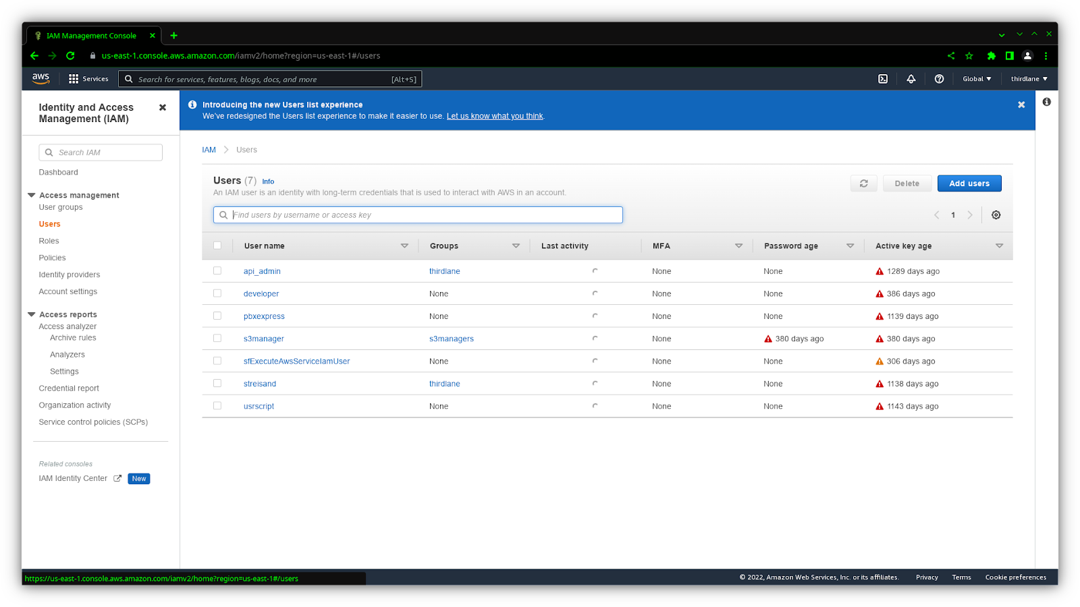
Task: Go to the previous page arrow
Action: click(x=936, y=215)
